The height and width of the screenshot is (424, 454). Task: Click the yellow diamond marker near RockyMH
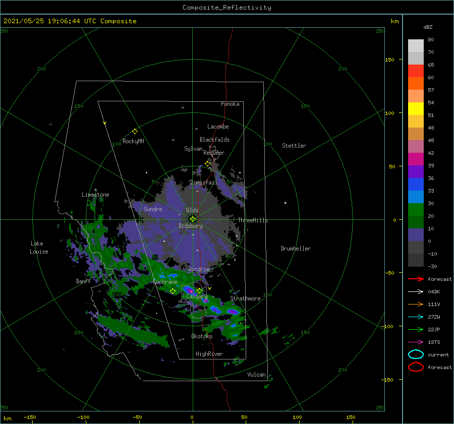pyautogui.click(x=135, y=132)
